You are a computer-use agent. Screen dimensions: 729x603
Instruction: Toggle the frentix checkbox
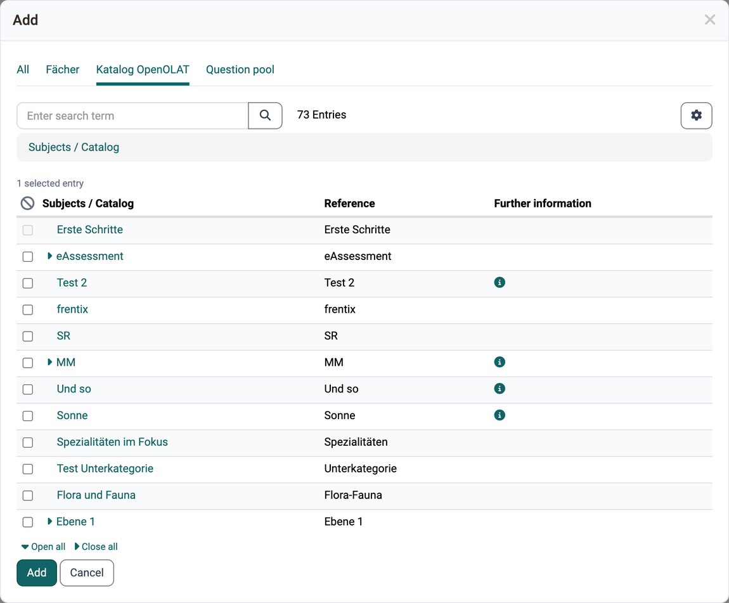coord(28,309)
